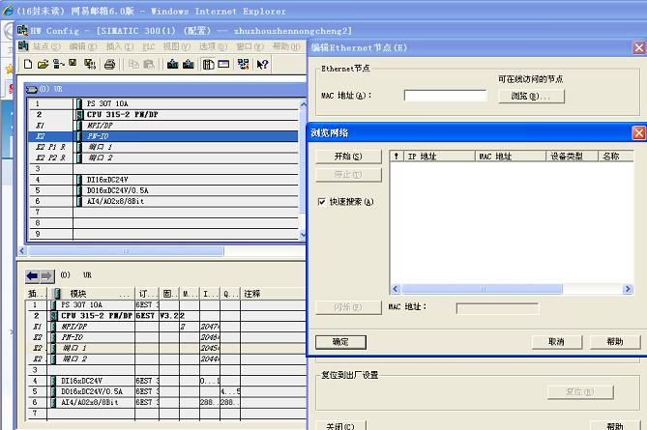Click the Internet Explorer title bar icon
This screenshot has width=647, height=430.
click(x=8, y=11)
